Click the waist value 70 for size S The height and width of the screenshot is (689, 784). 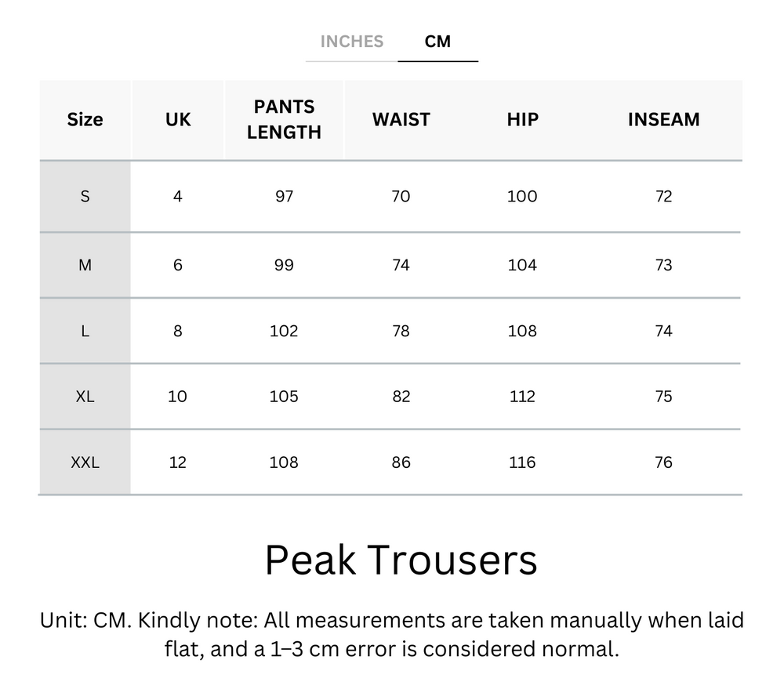click(x=400, y=197)
